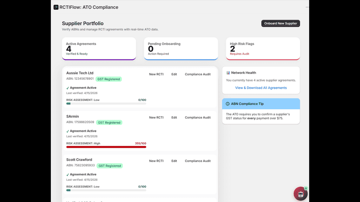Click the SArmin supplier name
The width and height of the screenshot is (360, 202).
(x=73, y=116)
